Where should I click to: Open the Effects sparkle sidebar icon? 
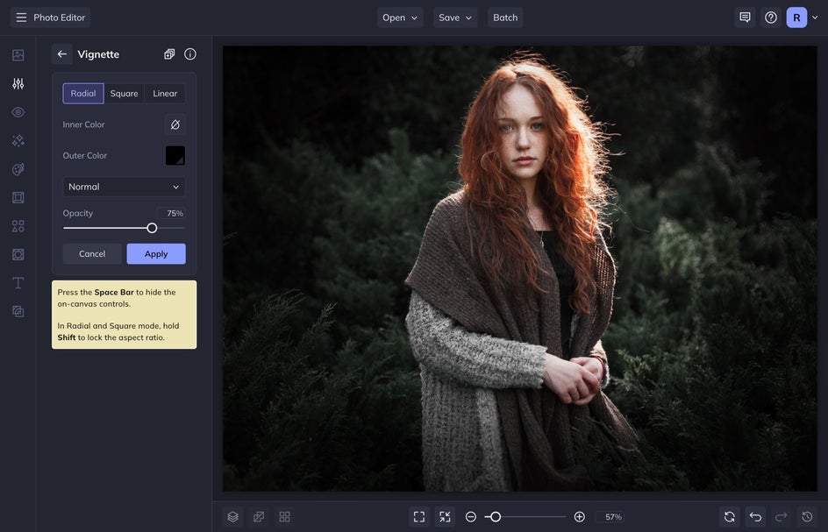click(x=18, y=140)
